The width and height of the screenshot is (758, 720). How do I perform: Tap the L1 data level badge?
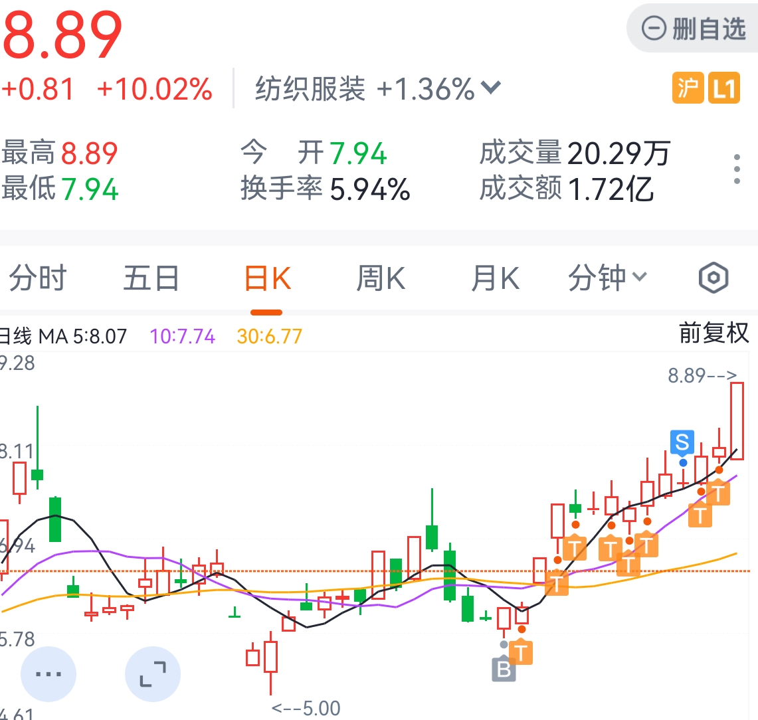pyautogui.click(x=723, y=88)
